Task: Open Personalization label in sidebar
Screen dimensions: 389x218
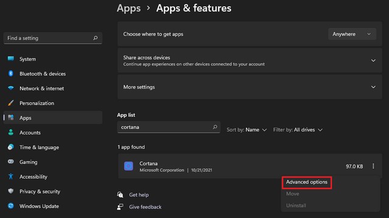Action: [x=36, y=104]
